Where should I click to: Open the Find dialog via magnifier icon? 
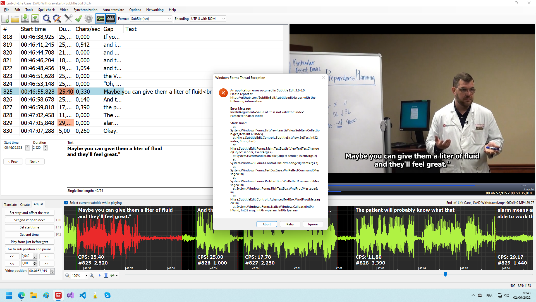[x=47, y=19]
